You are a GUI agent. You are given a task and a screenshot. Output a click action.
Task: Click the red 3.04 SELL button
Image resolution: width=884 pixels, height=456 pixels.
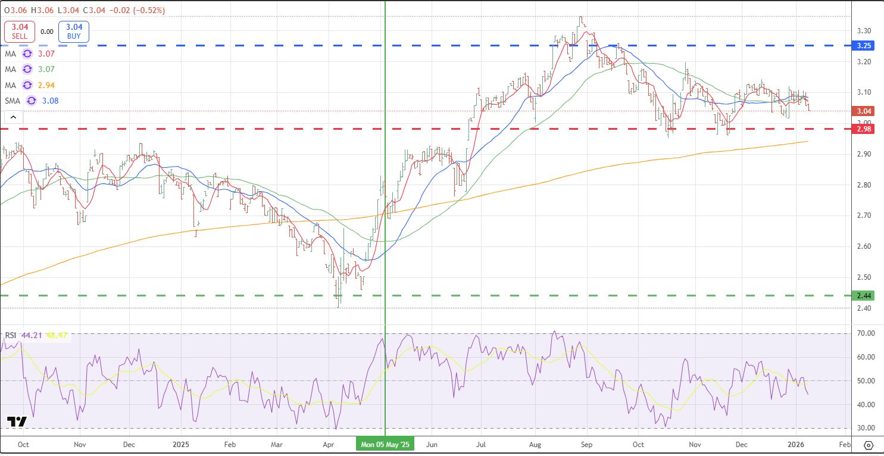(x=20, y=32)
